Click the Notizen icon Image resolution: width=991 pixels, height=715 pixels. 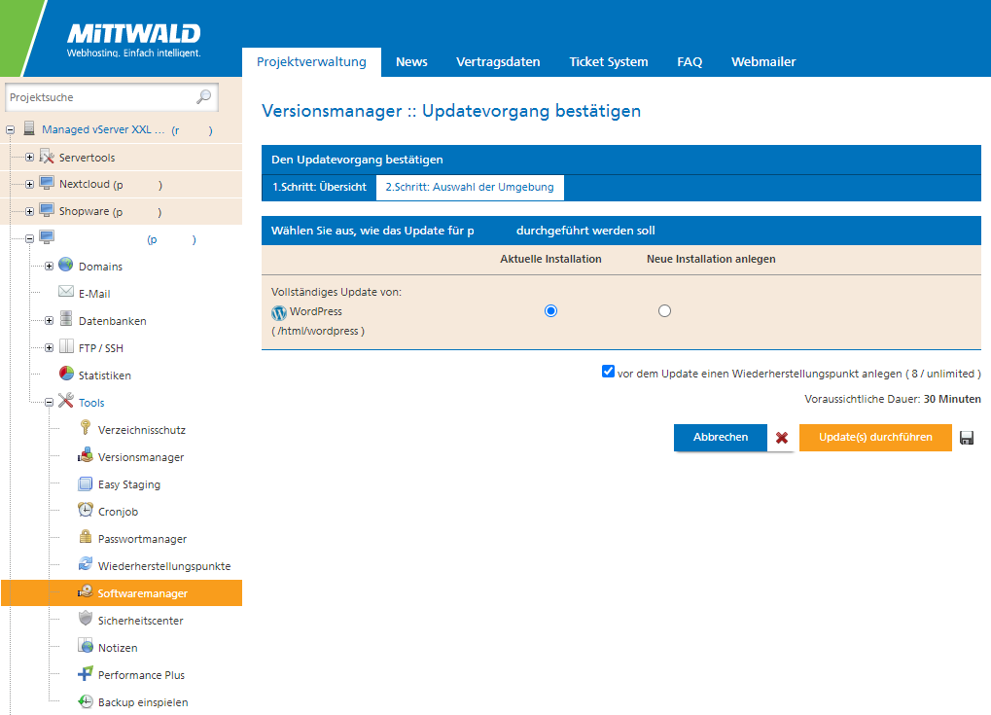86,646
